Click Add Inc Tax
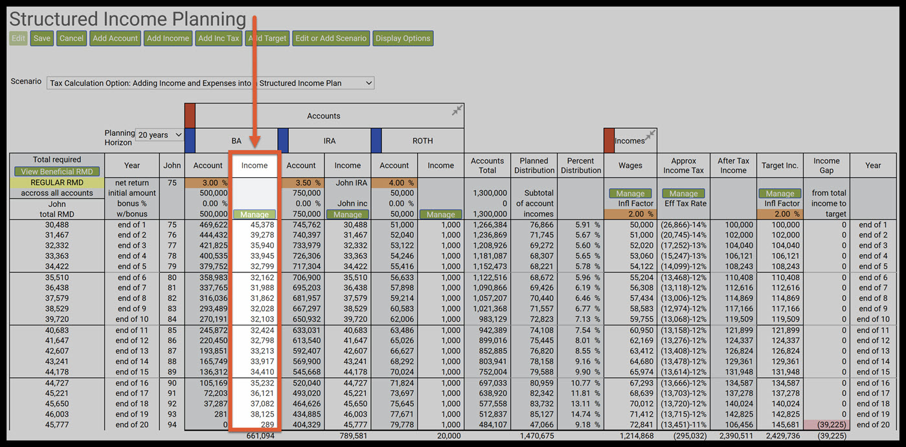This screenshot has height=447, width=906. 219,38
